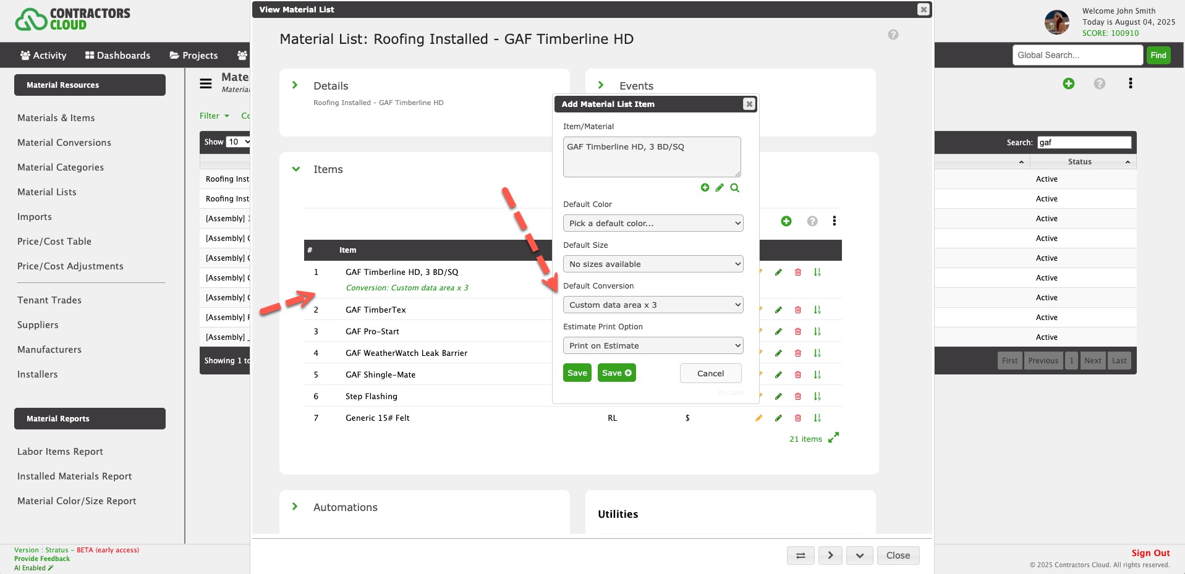The height and width of the screenshot is (574, 1185).
Task: Click the table Search field containing gaf
Action: [x=1084, y=142]
